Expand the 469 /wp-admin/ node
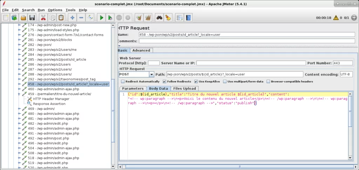Screen dimensions: 359x170 point(20,109)
